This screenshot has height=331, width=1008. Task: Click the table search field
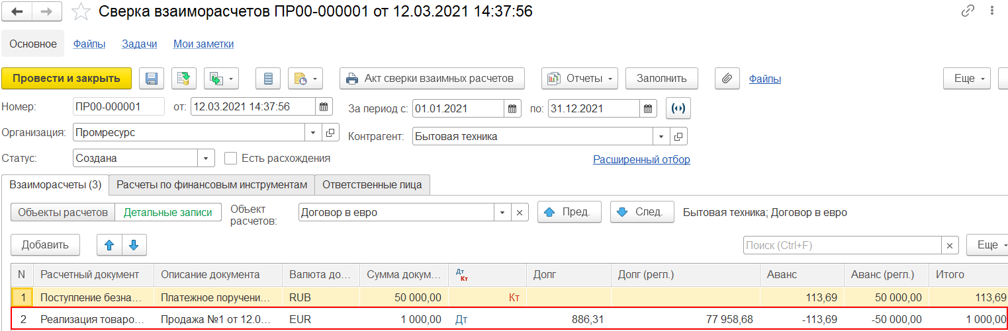842,245
